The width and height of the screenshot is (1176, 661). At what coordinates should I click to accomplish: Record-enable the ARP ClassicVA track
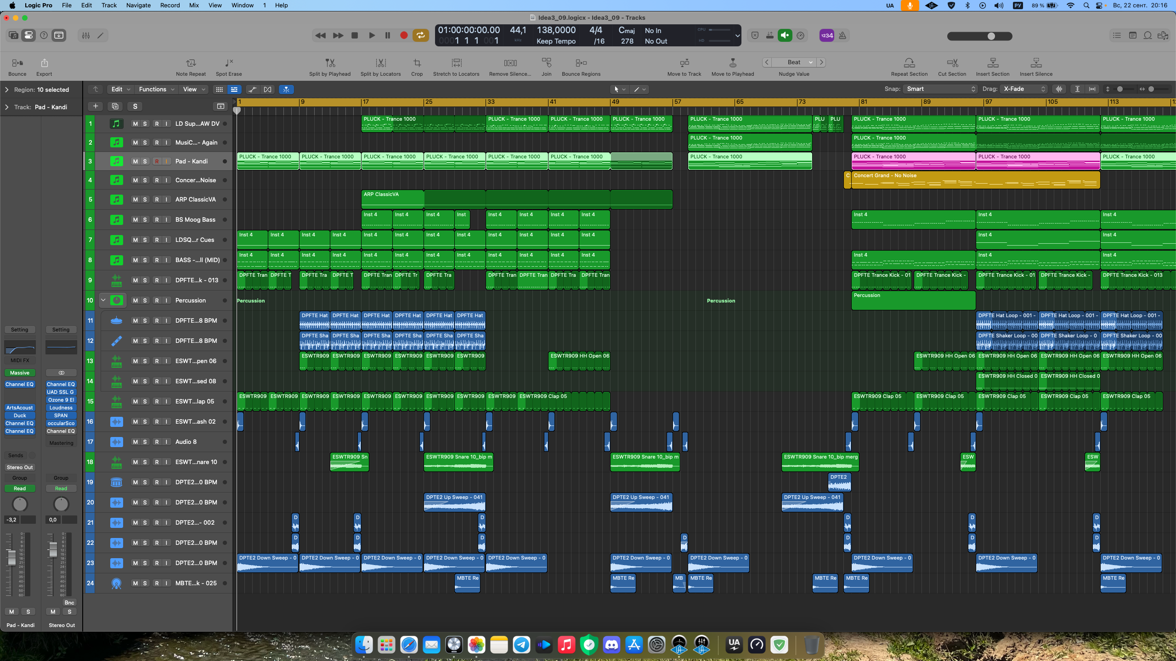coord(157,200)
